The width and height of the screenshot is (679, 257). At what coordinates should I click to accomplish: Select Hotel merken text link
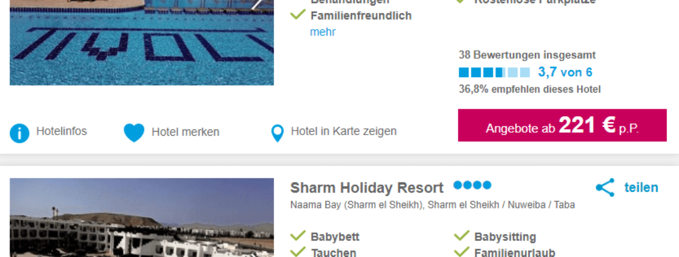pyautogui.click(x=185, y=132)
